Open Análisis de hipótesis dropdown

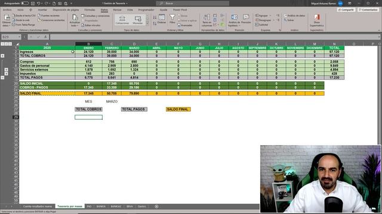(234, 20)
